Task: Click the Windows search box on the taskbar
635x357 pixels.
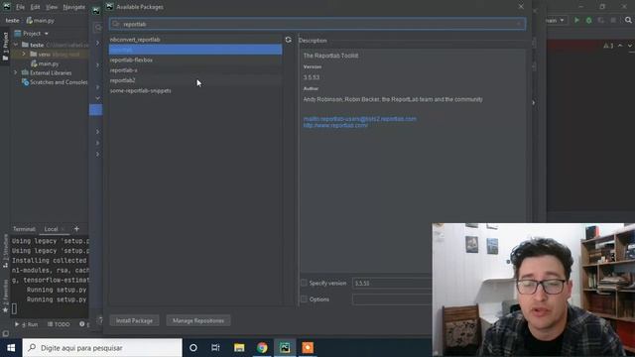Action: point(102,348)
